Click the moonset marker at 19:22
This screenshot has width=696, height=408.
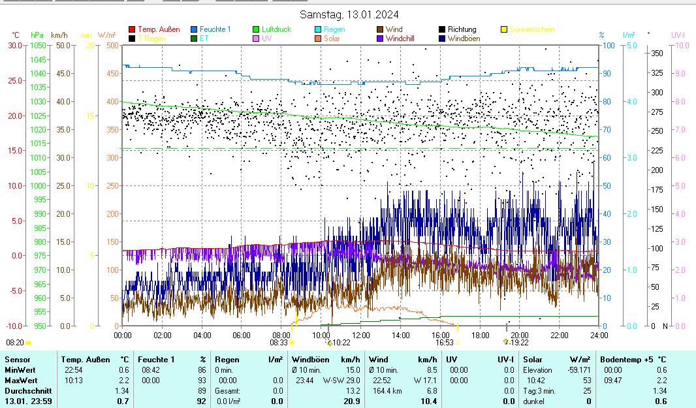tap(505, 341)
